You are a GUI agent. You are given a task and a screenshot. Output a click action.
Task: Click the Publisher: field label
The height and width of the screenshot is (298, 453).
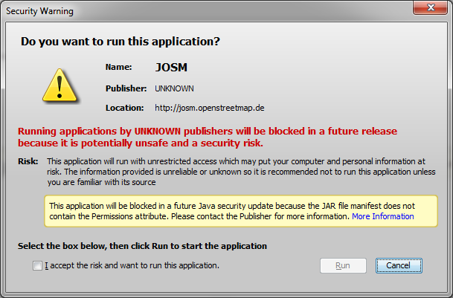[x=126, y=88]
